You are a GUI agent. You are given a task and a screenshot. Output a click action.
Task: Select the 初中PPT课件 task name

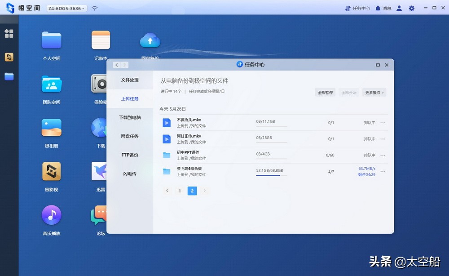(188, 152)
